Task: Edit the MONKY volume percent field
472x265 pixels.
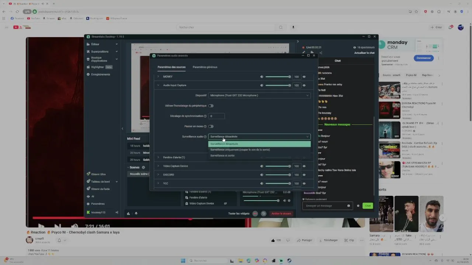Action: pos(296,77)
